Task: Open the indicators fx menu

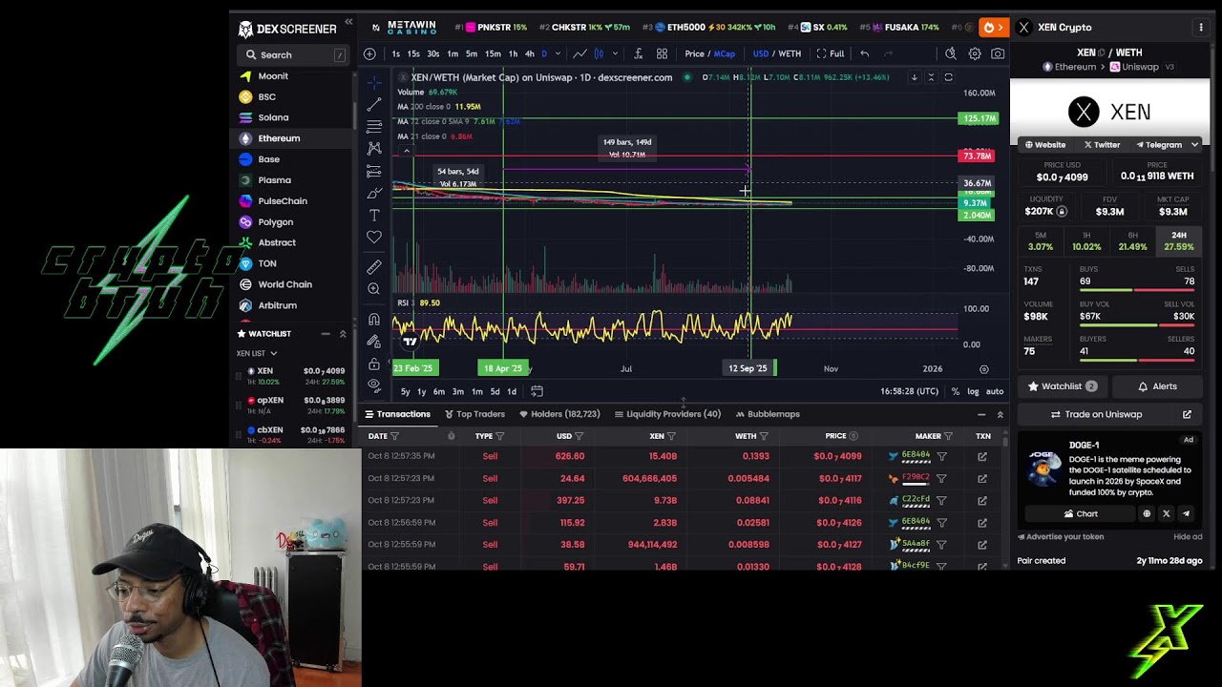Action: click(638, 53)
